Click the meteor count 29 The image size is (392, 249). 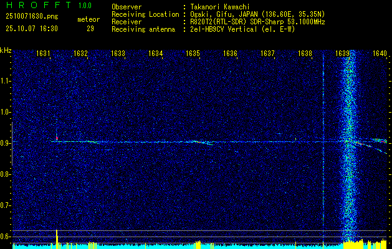point(90,29)
